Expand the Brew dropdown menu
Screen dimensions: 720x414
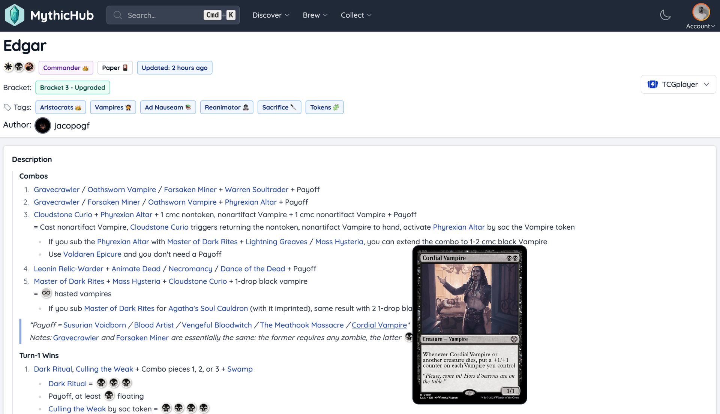tap(315, 15)
